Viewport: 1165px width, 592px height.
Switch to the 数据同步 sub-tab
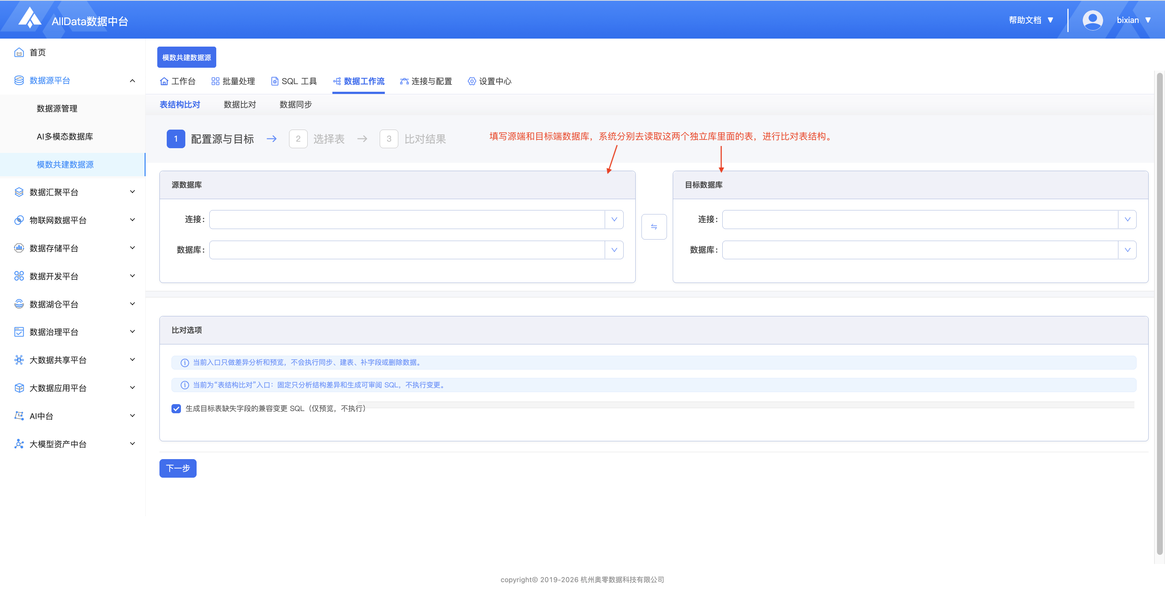point(296,104)
